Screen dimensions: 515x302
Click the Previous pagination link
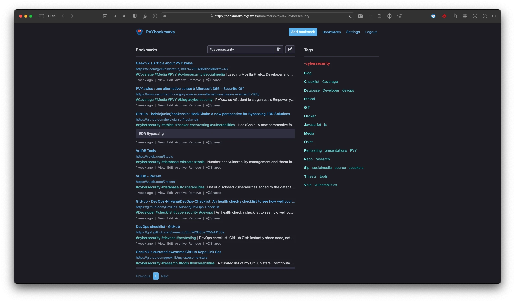(143, 276)
